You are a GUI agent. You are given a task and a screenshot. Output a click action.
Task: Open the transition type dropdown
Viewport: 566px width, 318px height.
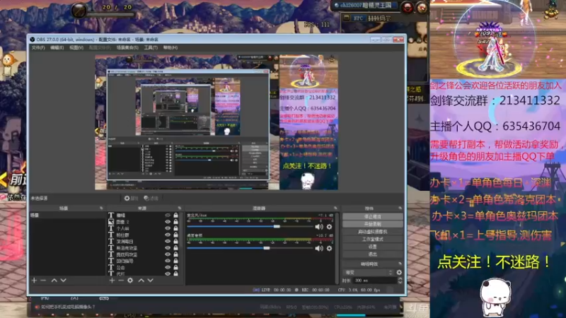tap(368, 272)
